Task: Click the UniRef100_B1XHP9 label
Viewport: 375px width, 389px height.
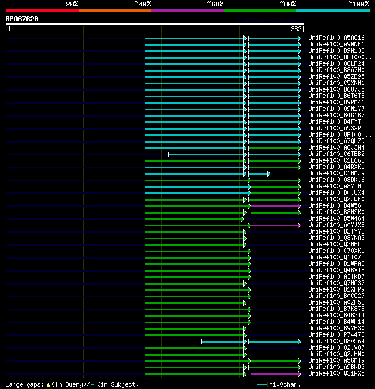Action: (336, 289)
